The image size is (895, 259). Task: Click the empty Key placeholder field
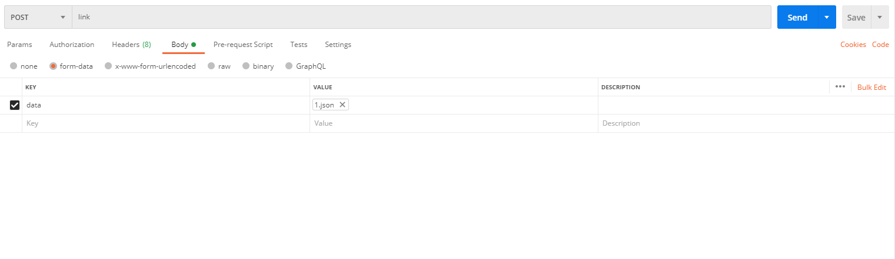coord(165,123)
